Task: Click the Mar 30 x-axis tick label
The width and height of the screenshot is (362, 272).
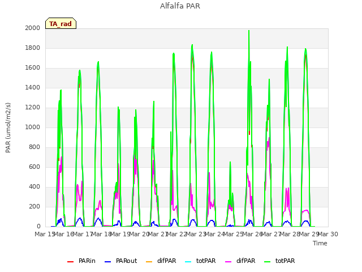Action: pyautogui.click(x=328, y=234)
